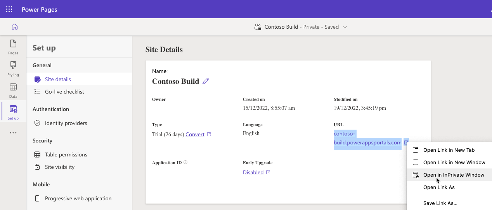
Task: Choose Open Link As
Action: 449,187
